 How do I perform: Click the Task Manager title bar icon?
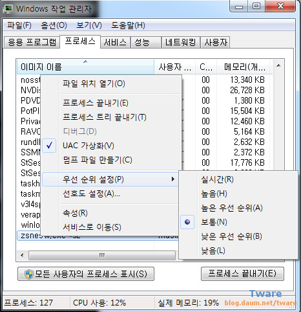pyautogui.click(x=8, y=8)
